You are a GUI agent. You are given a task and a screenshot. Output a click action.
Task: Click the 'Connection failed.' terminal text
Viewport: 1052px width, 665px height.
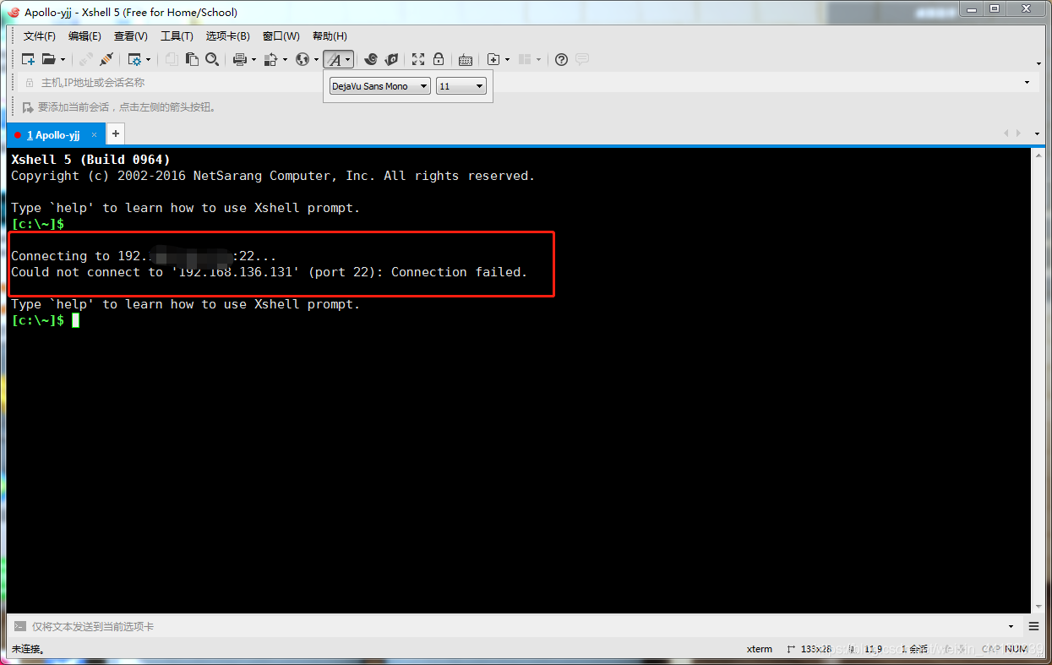(459, 272)
